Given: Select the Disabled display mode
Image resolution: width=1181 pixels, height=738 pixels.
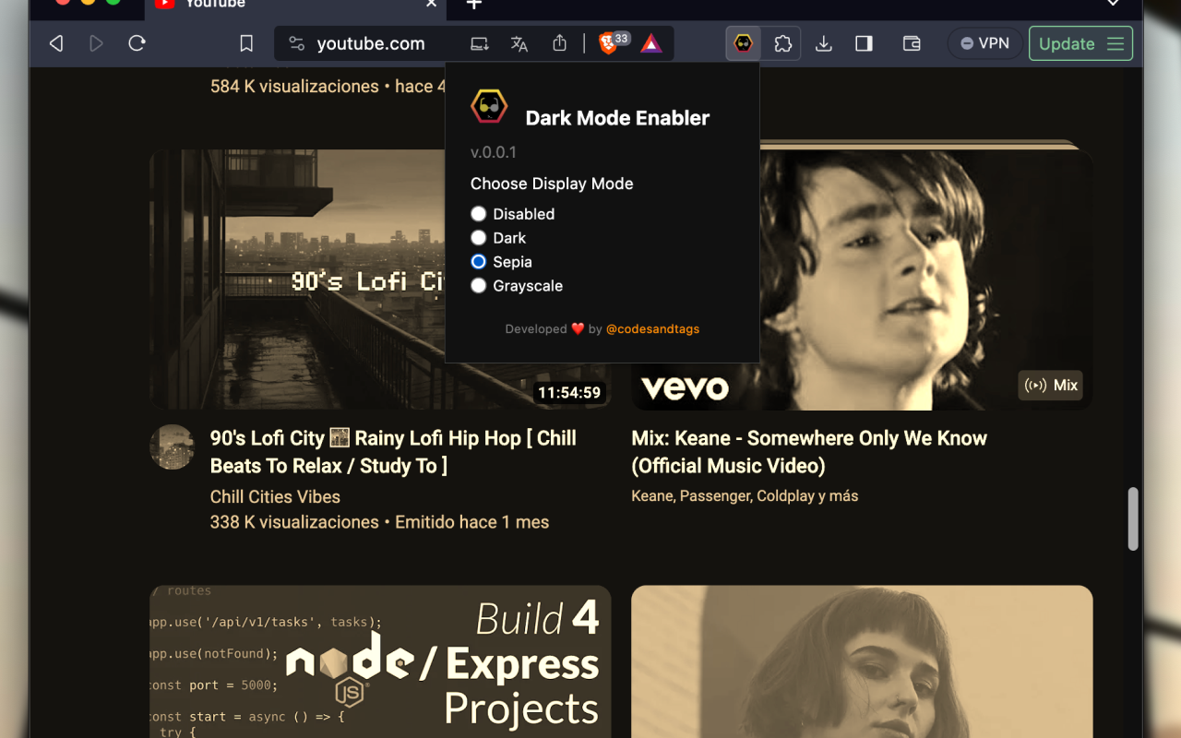Looking at the screenshot, I should coord(478,214).
